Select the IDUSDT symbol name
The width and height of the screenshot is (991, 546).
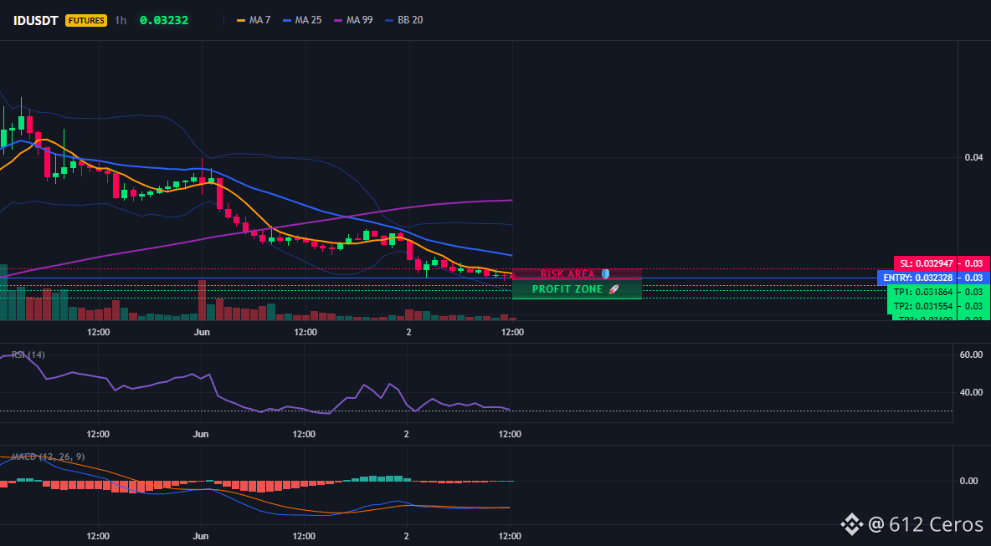(36, 20)
